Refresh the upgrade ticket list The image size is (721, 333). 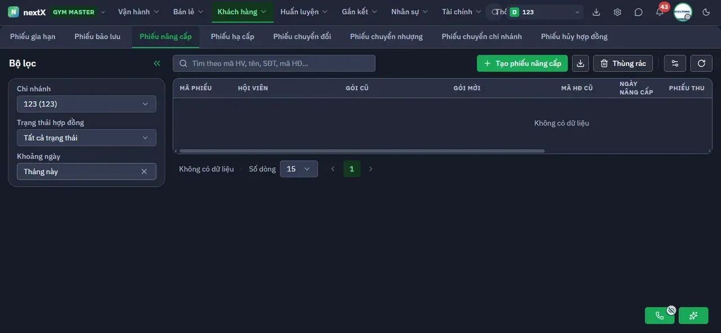[x=701, y=64]
